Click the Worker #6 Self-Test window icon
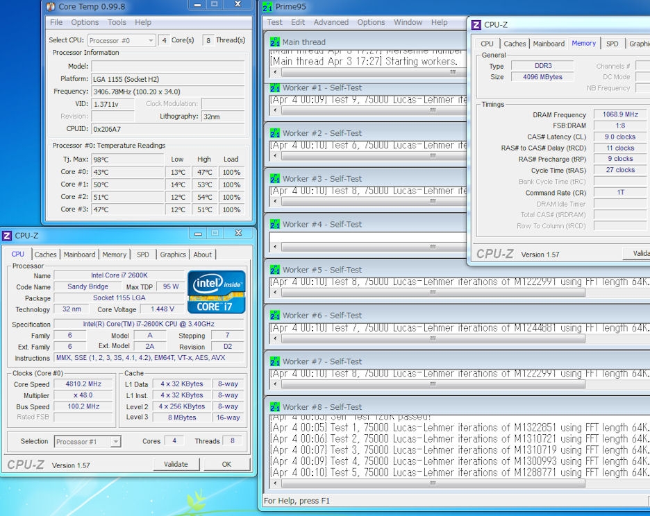This screenshot has width=650, height=516. click(275, 316)
